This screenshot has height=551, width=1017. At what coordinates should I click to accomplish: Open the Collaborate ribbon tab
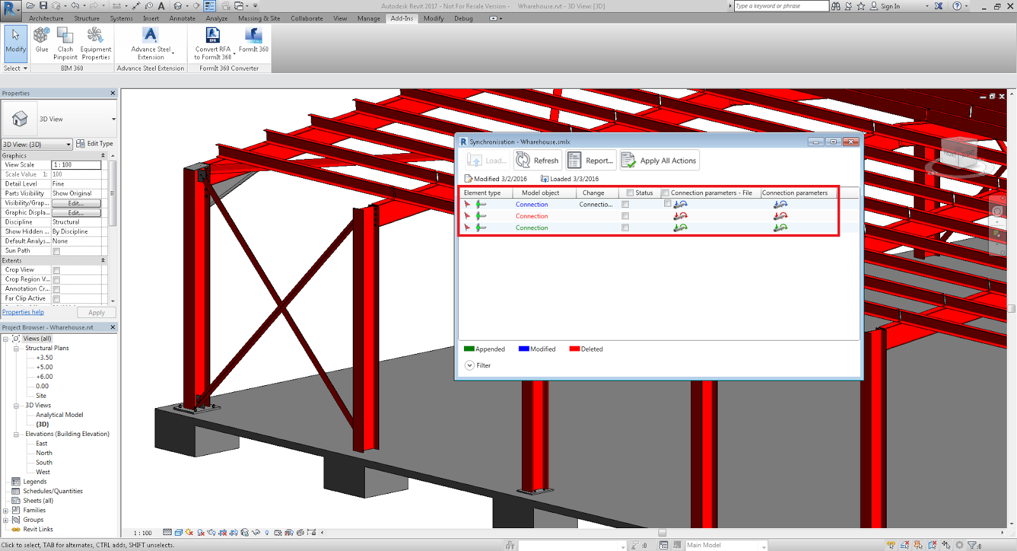[x=306, y=18]
